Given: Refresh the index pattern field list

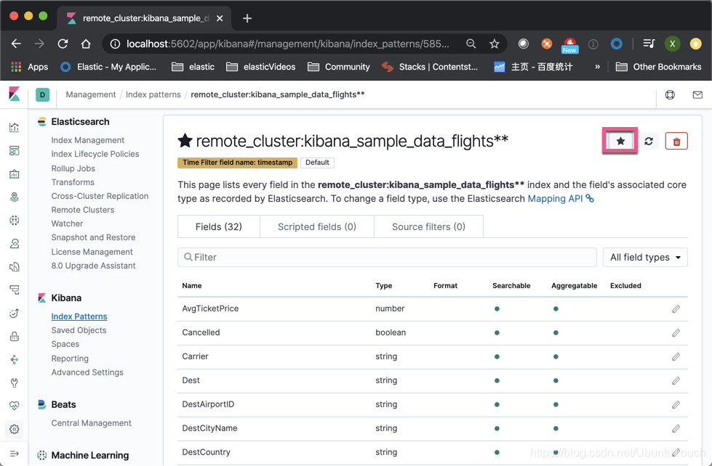Looking at the screenshot, I should (x=649, y=141).
